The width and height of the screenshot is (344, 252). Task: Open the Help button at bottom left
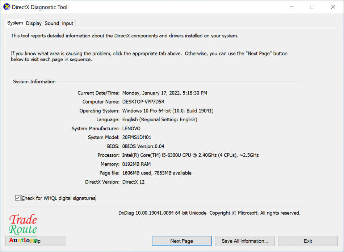35,241
